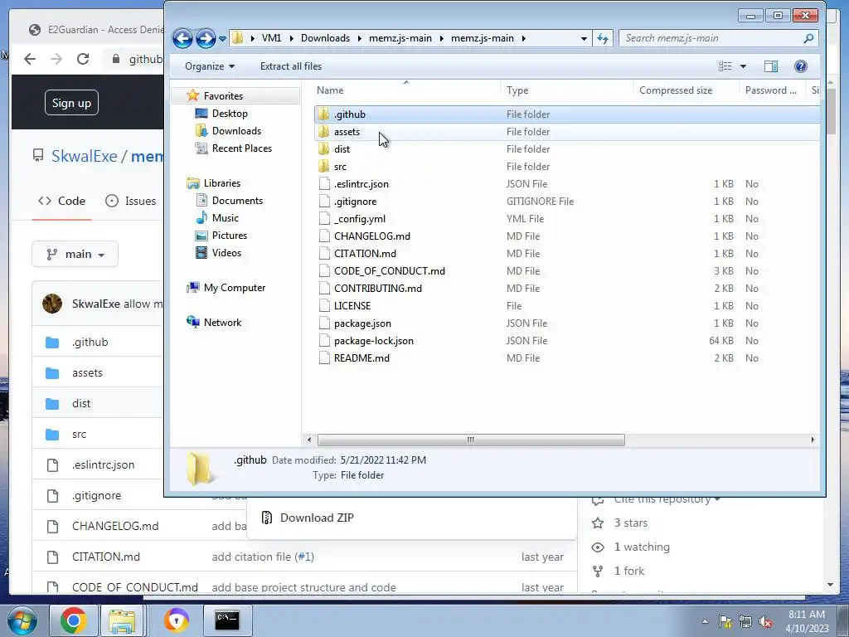Open 3 stars link on GitHub

click(x=630, y=523)
